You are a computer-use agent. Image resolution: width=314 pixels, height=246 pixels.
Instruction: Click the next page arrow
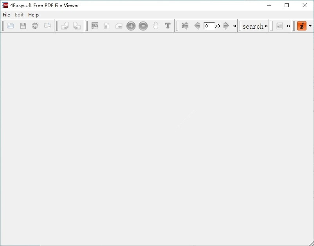(x=227, y=26)
